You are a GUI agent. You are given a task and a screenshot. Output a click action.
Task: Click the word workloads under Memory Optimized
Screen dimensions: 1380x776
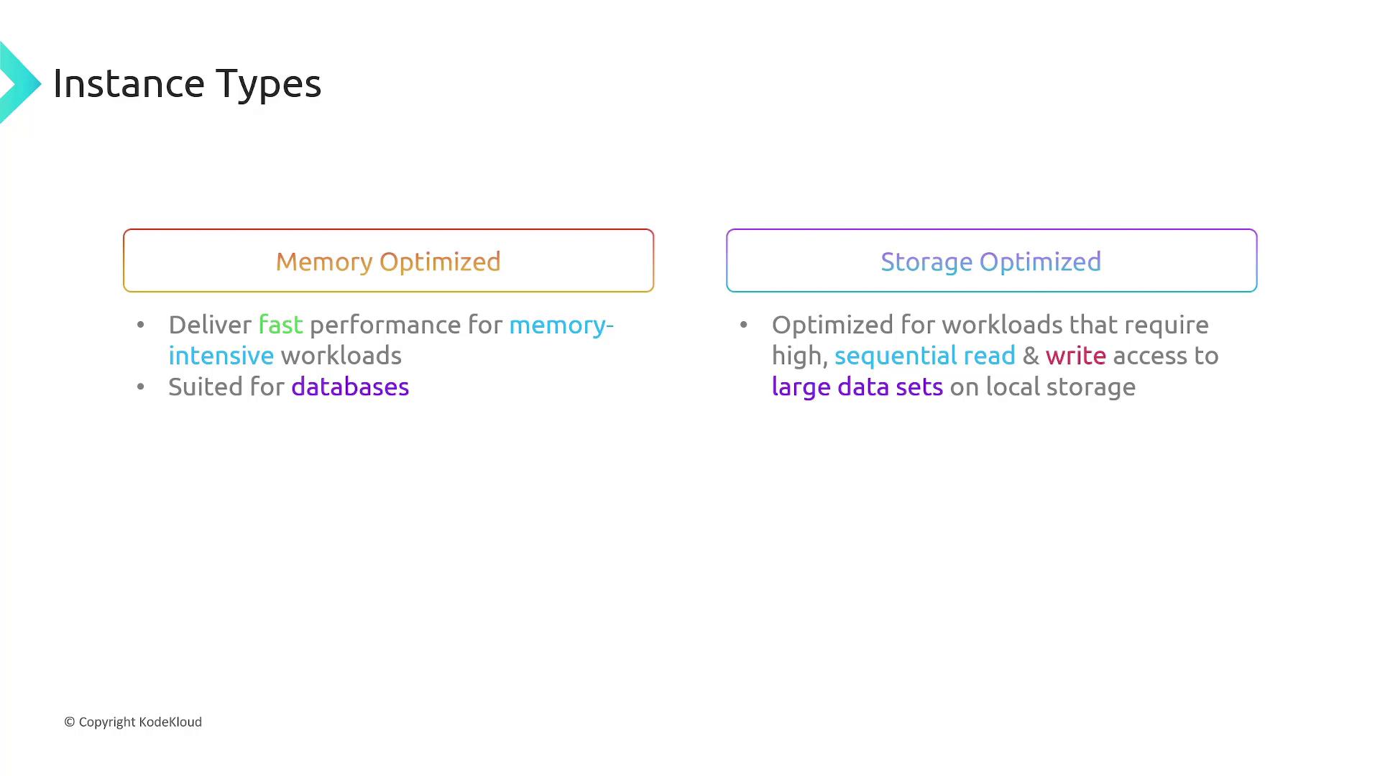341,356
